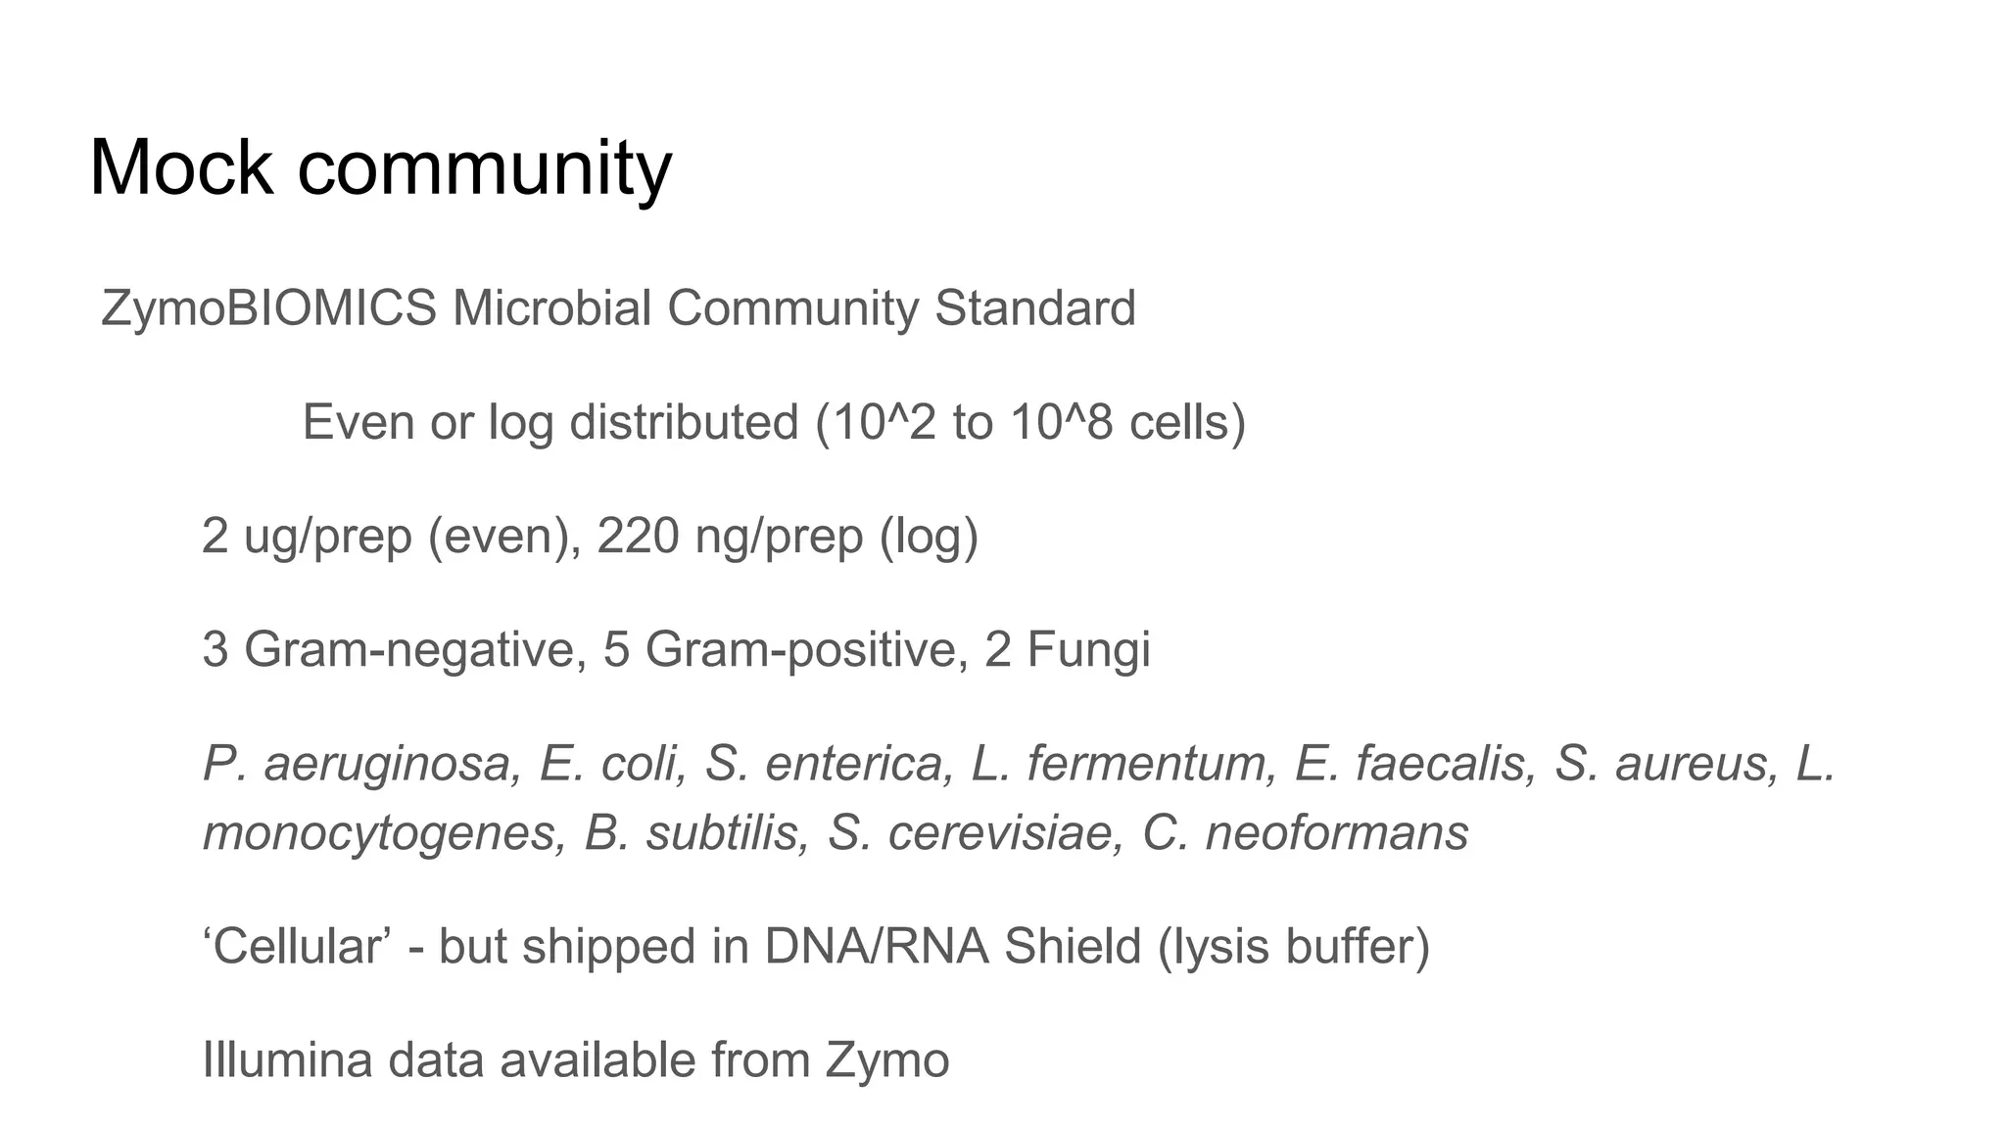Image resolution: width=2006 pixels, height=1128 pixels.
Task: Click the "Mock community" slide title
Action: coord(380,168)
